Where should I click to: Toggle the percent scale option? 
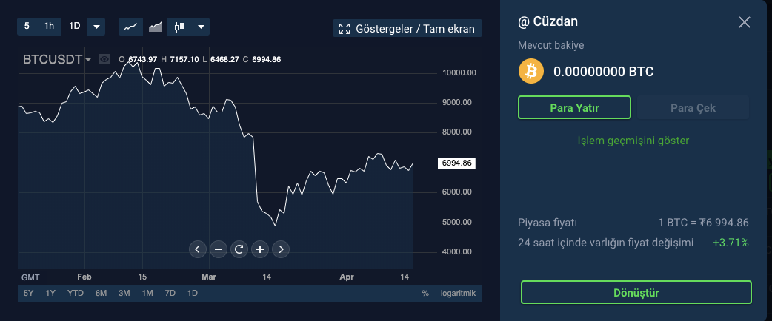click(x=425, y=294)
